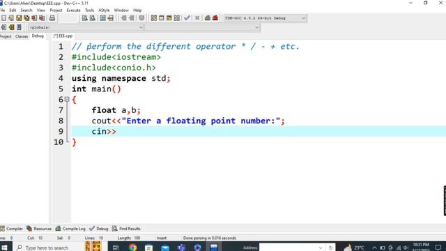Open the Tools menu

89,10
